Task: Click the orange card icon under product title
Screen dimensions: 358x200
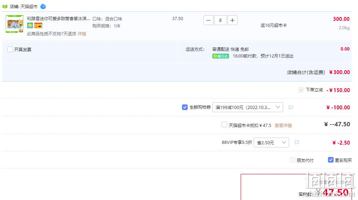Action: click(39, 25)
